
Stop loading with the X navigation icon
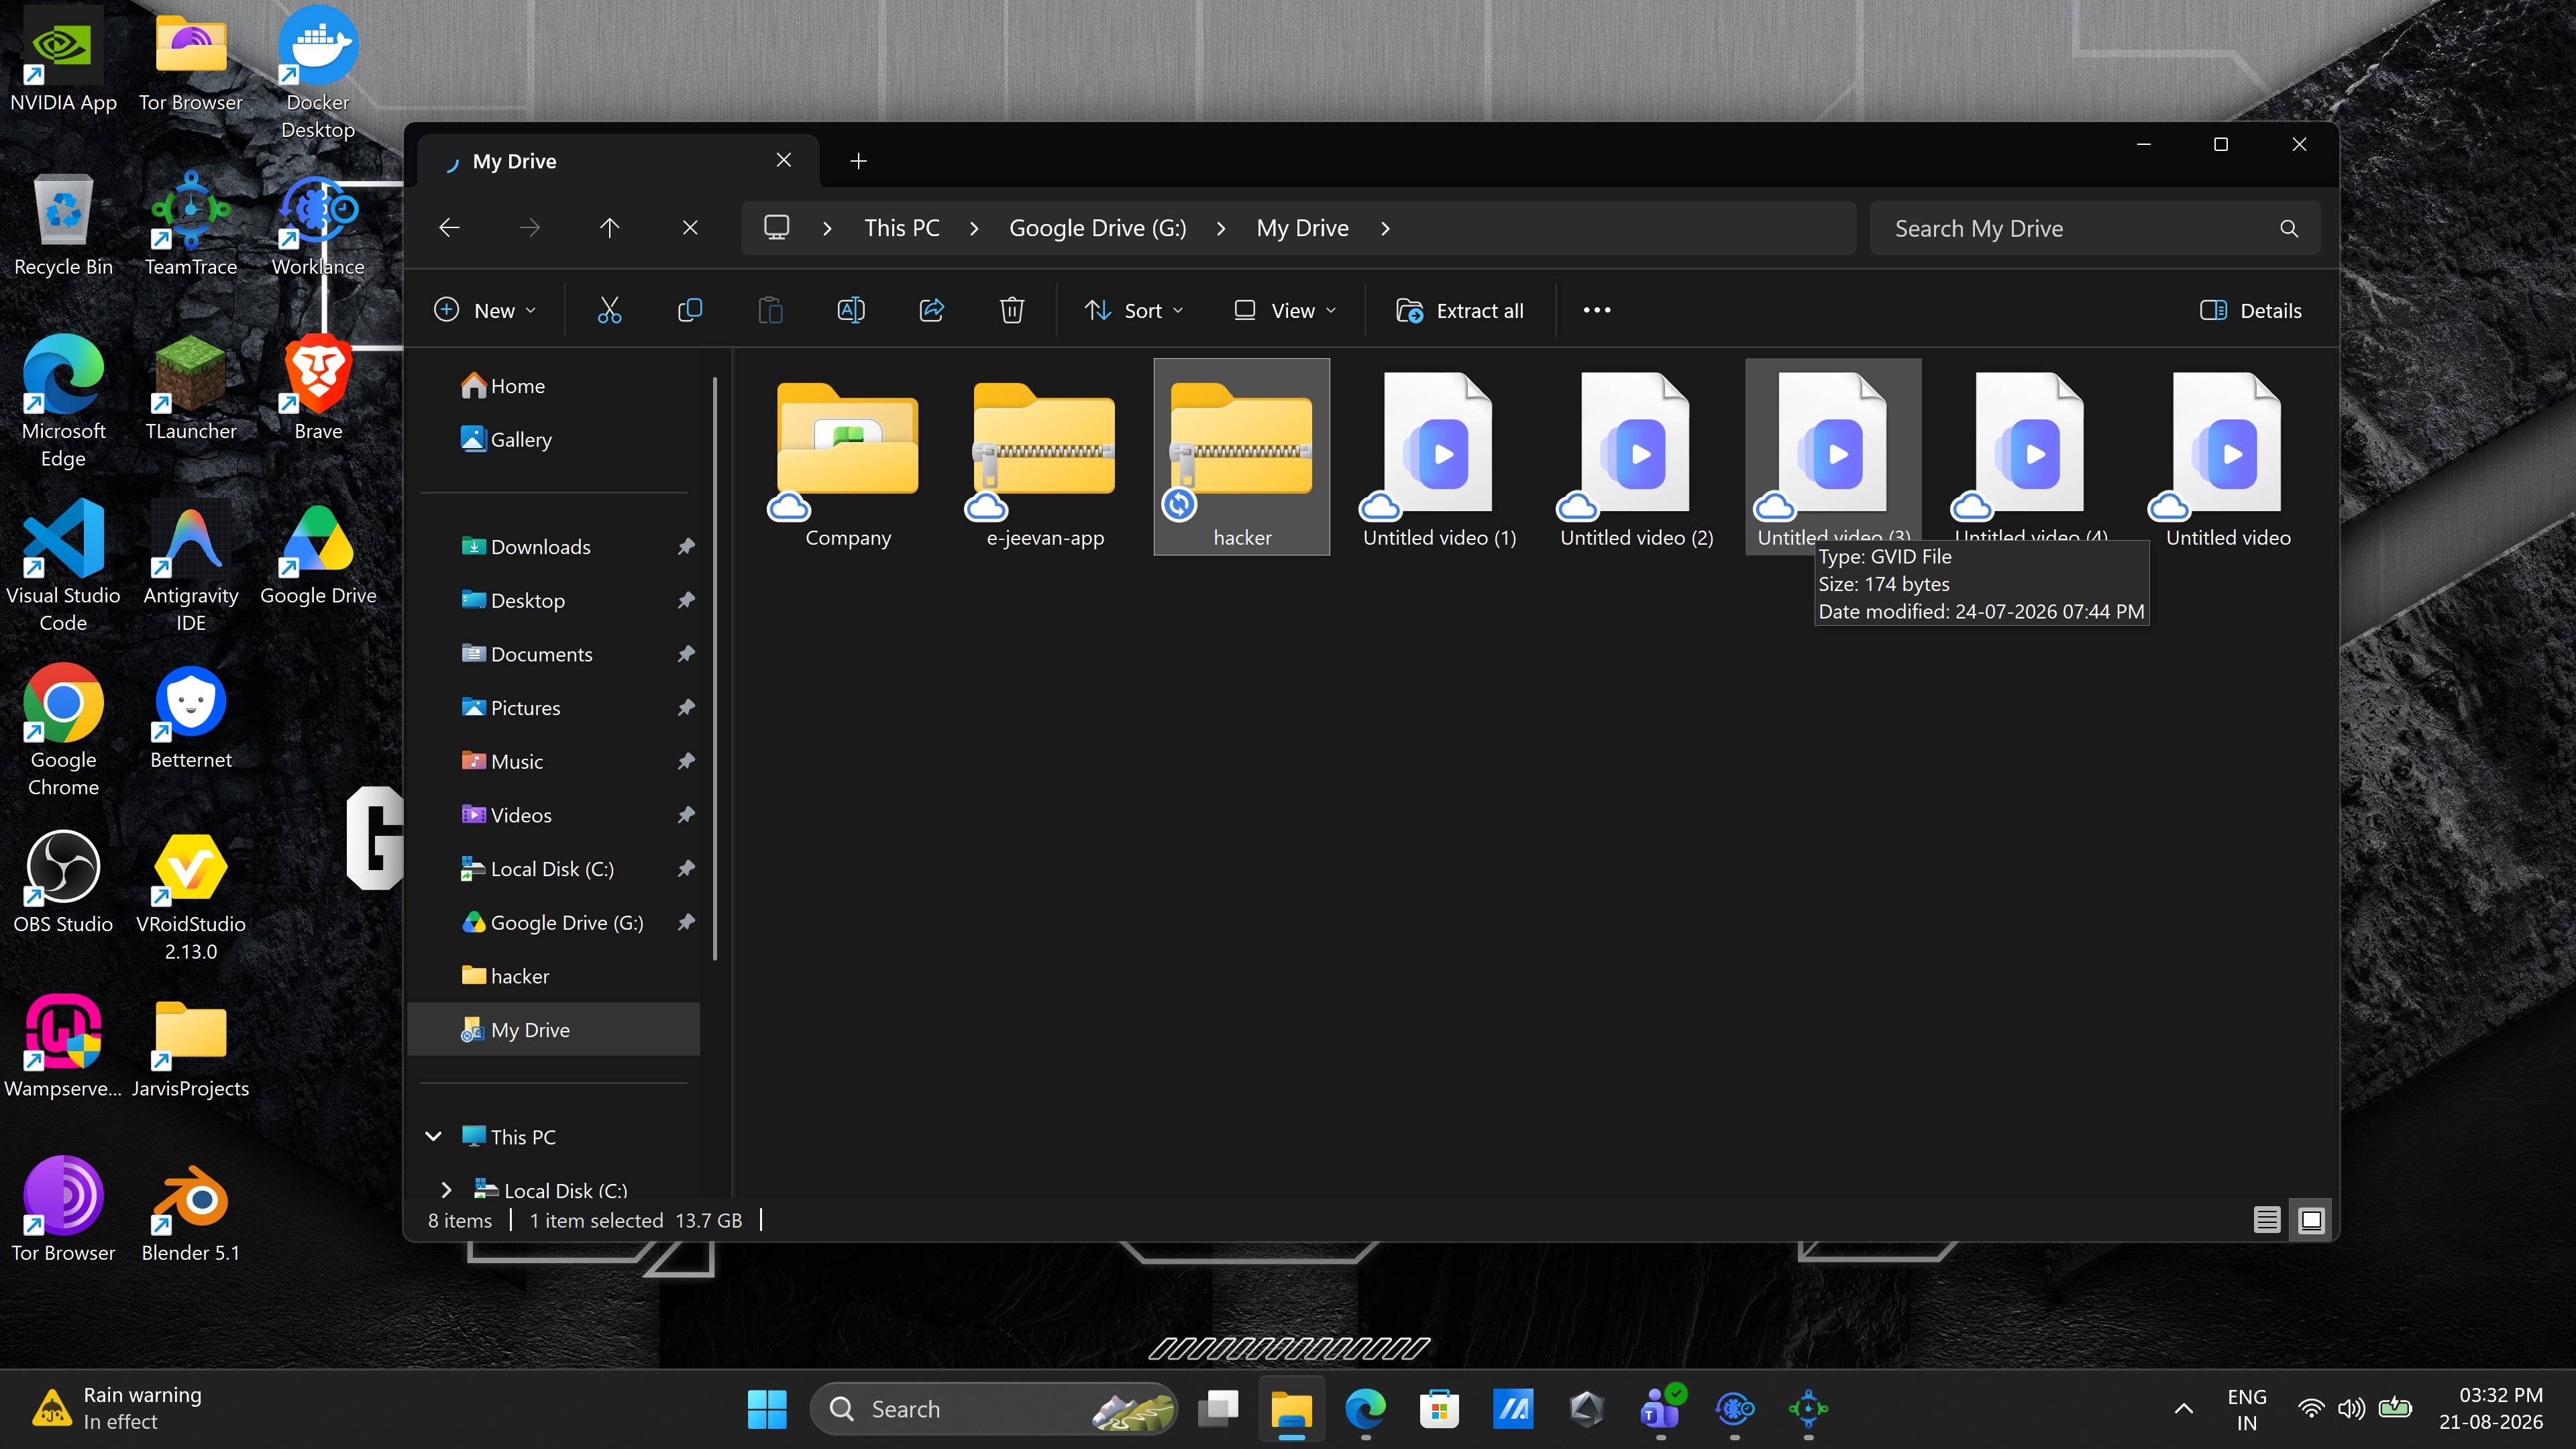click(x=690, y=228)
